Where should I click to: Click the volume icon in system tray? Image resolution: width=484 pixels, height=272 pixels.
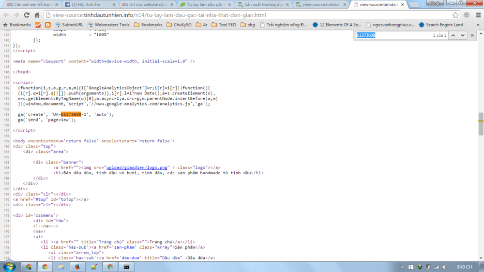(445, 267)
